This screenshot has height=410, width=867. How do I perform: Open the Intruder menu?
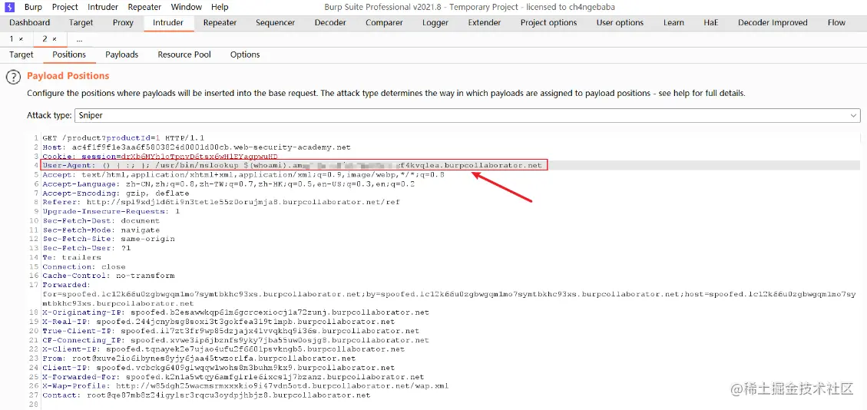[x=103, y=7]
